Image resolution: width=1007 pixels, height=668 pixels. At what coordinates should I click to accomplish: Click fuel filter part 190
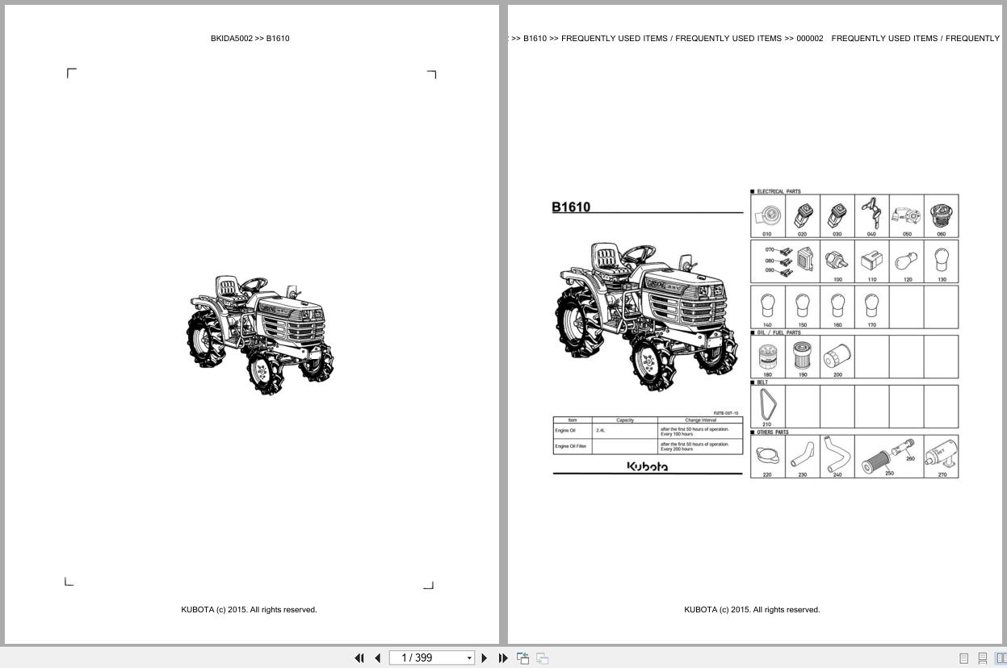tap(802, 355)
